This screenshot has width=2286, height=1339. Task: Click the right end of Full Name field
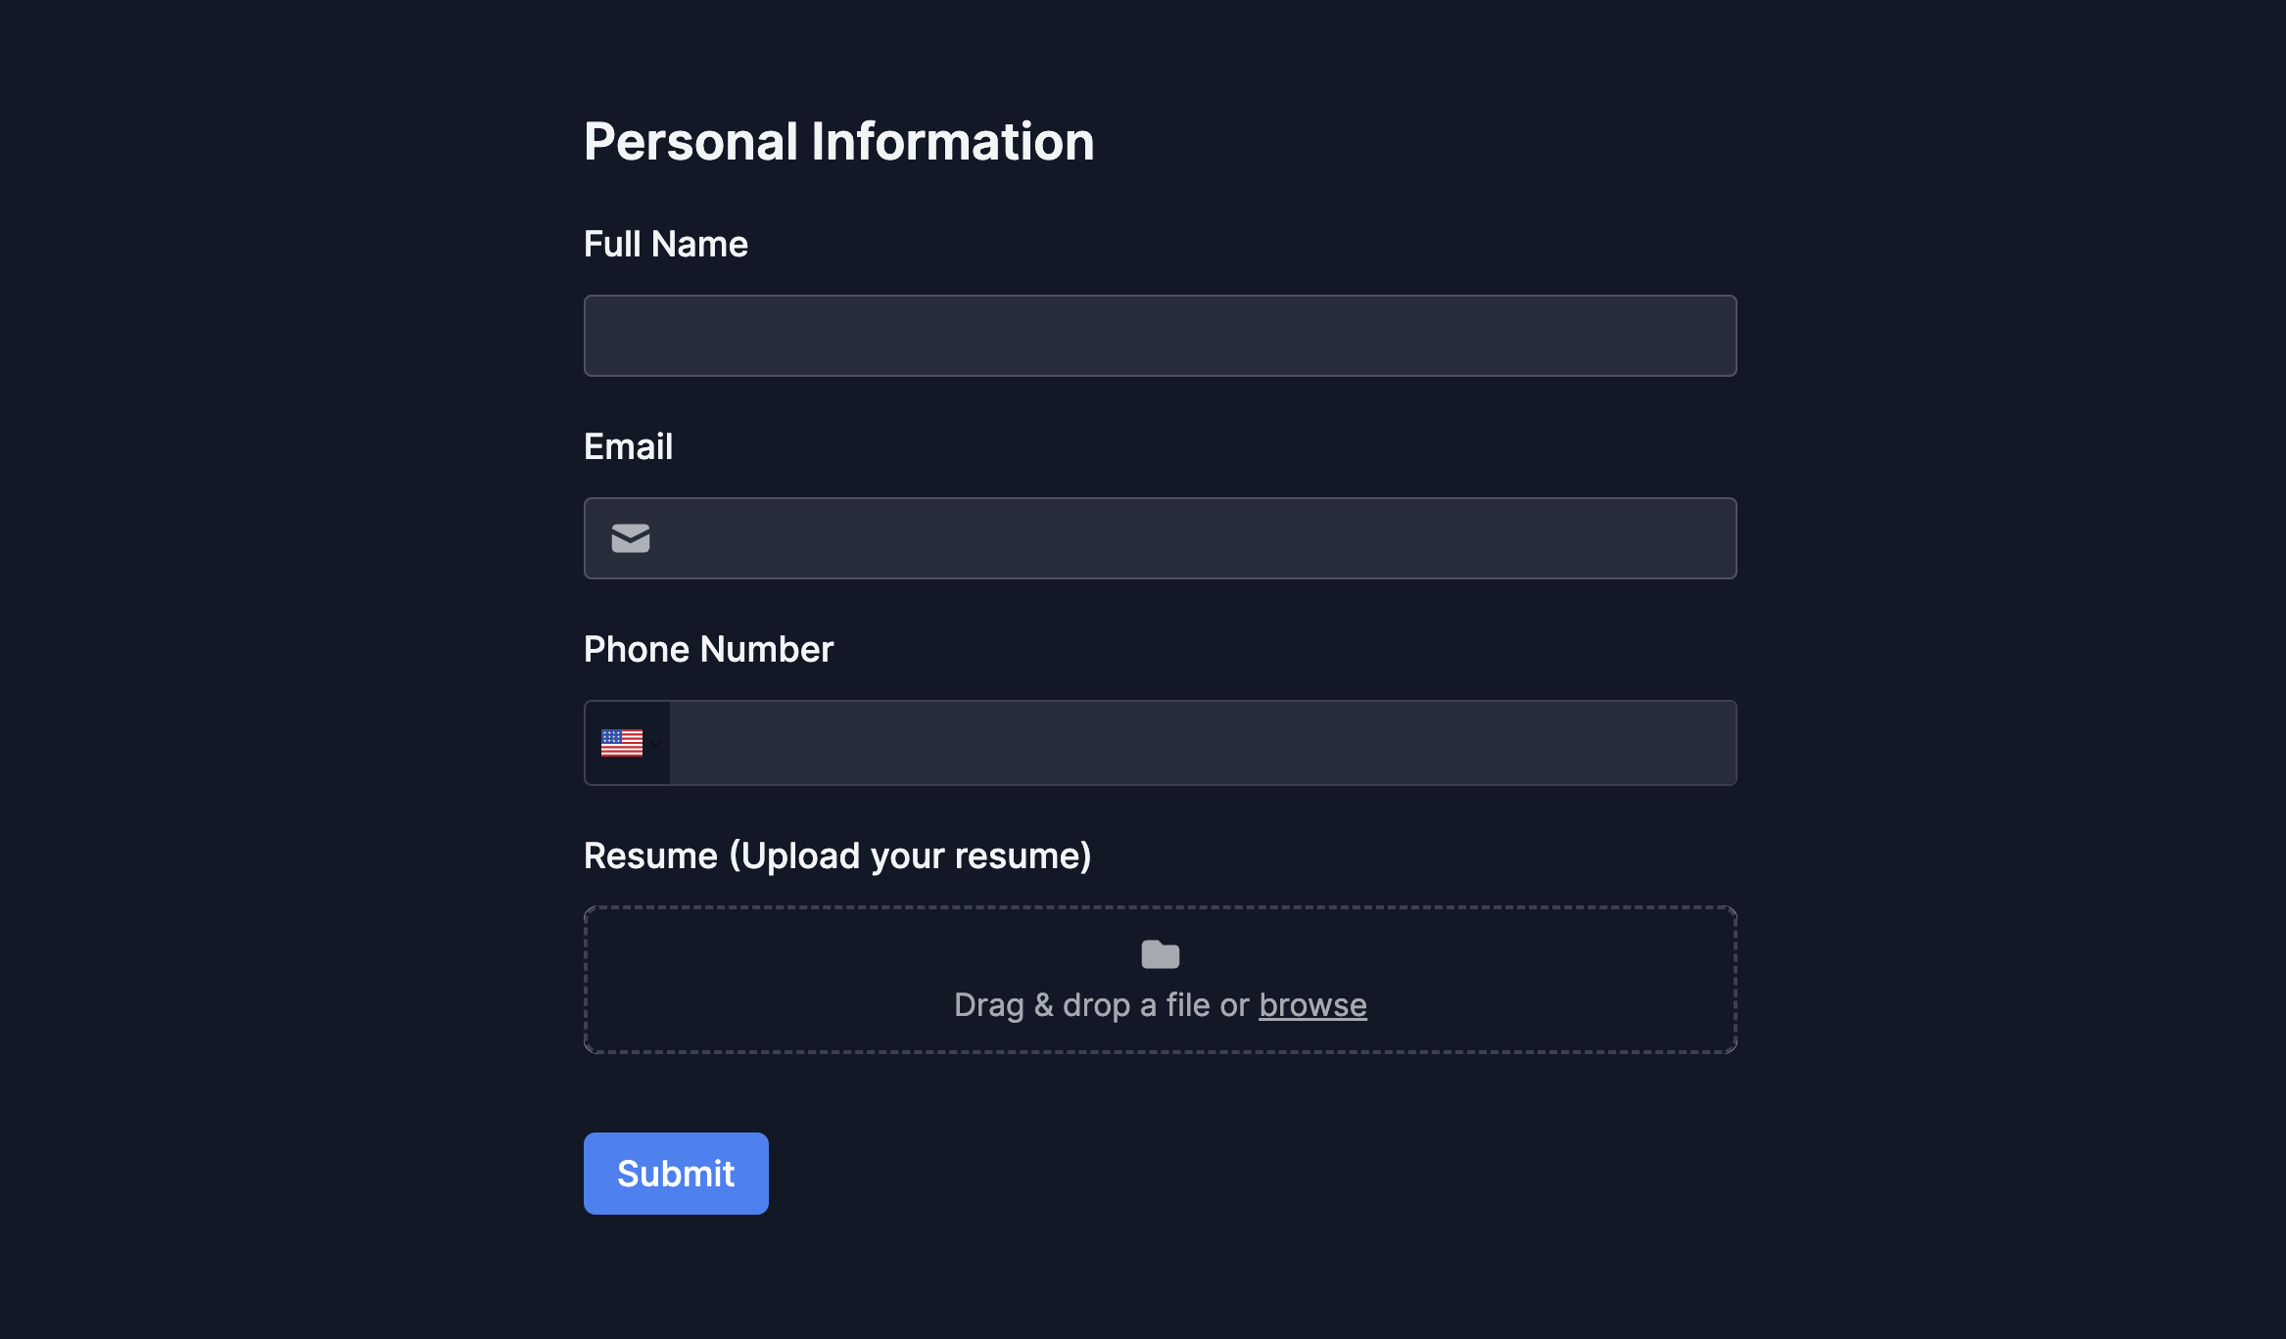(1704, 336)
